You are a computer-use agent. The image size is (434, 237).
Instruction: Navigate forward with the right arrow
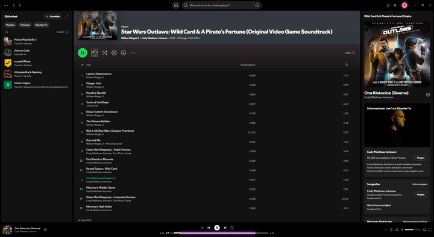click(x=20, y=5)
